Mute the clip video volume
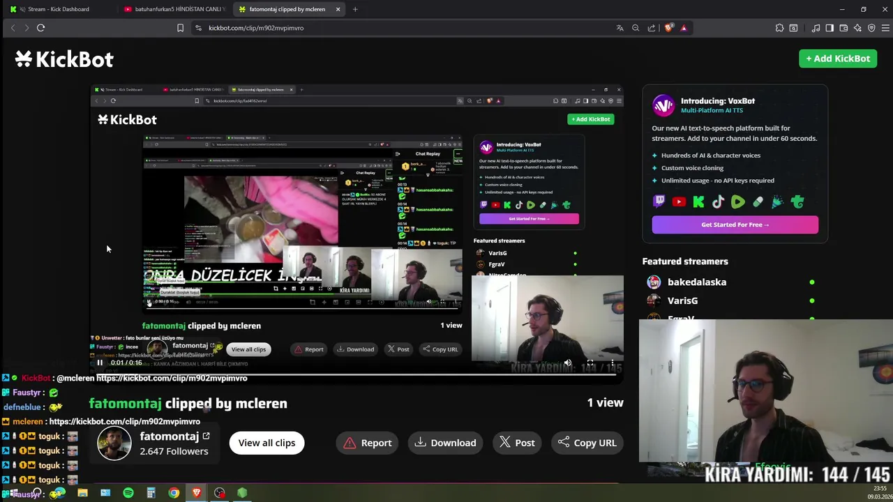The width and height of the screenshot is (893, 502). [568, 363]
